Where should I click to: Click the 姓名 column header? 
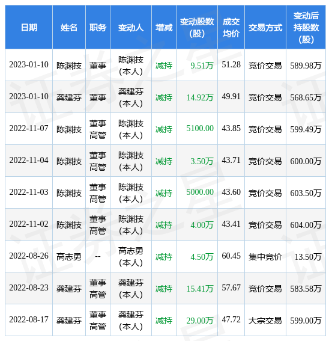coord(69,28)
